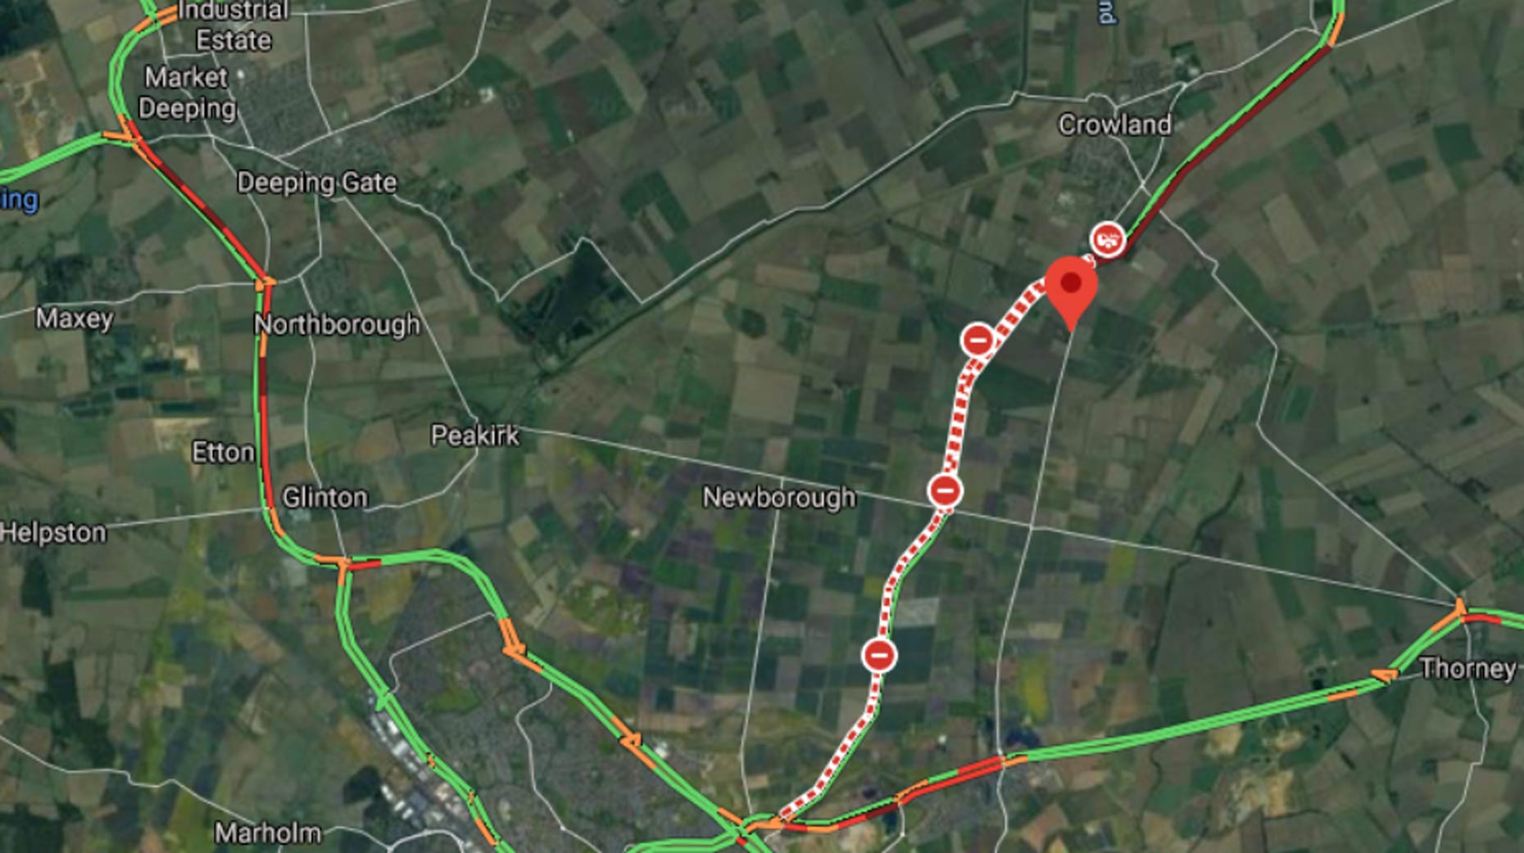Image resolution: width=1524 pixels, height=853 pixels.
Task: Click the Newborough village label
Action: pos(779,497)
